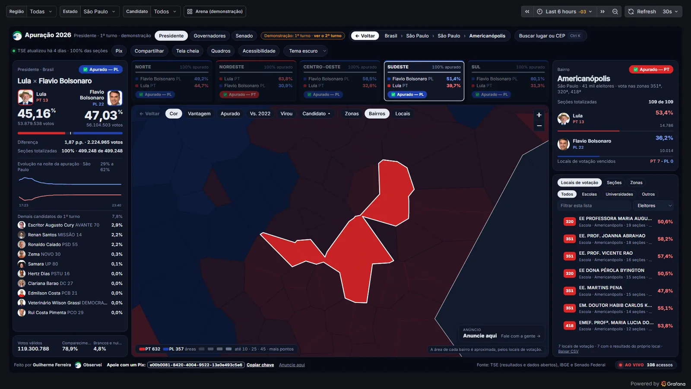
Task: Select the Escolas filter tab
Action: [x=589, y=194]
